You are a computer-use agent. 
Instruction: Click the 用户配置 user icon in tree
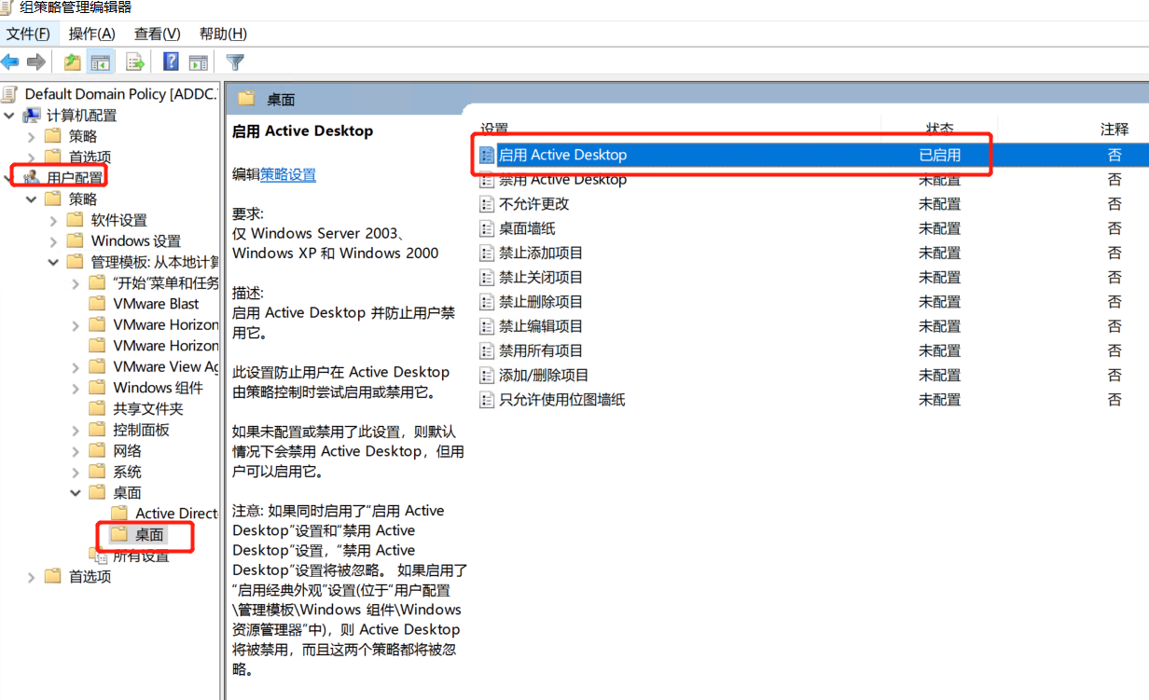coord(32,177)
